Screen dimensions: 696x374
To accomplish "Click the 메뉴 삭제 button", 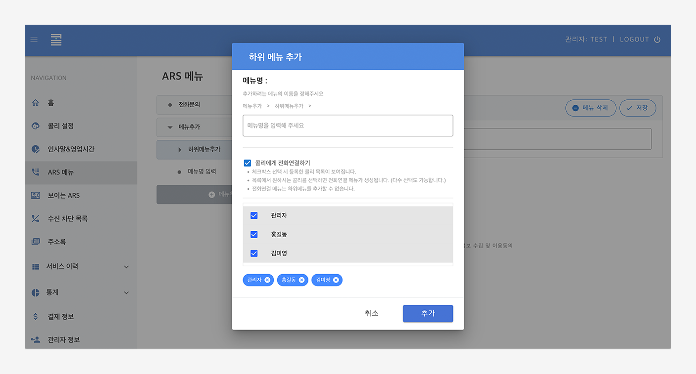I will pos(591,108).
